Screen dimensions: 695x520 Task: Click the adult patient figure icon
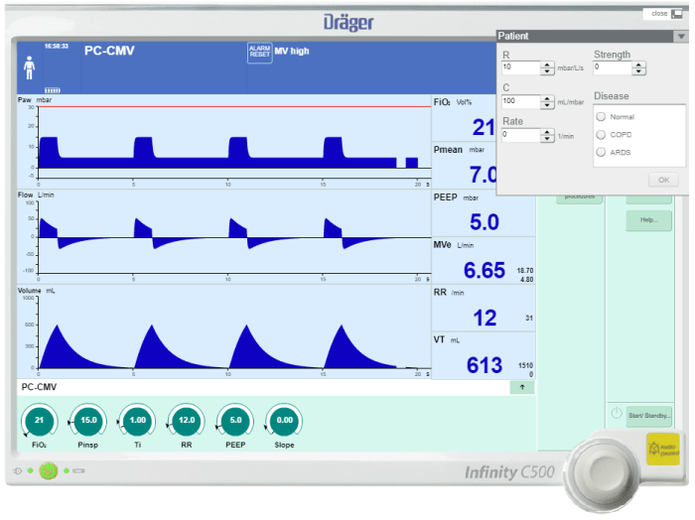[x=29, y=67]
